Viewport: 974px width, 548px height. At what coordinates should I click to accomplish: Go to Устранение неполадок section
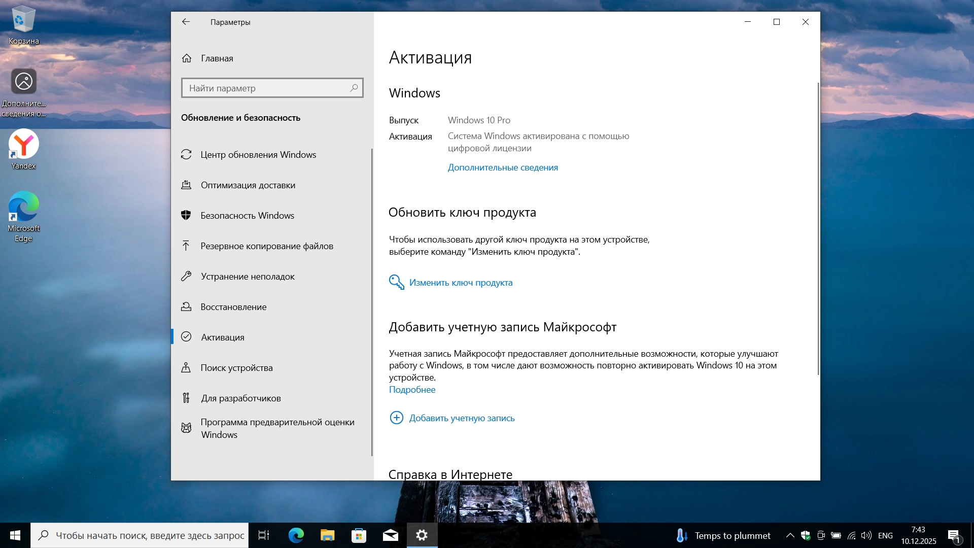pos(247,277)
